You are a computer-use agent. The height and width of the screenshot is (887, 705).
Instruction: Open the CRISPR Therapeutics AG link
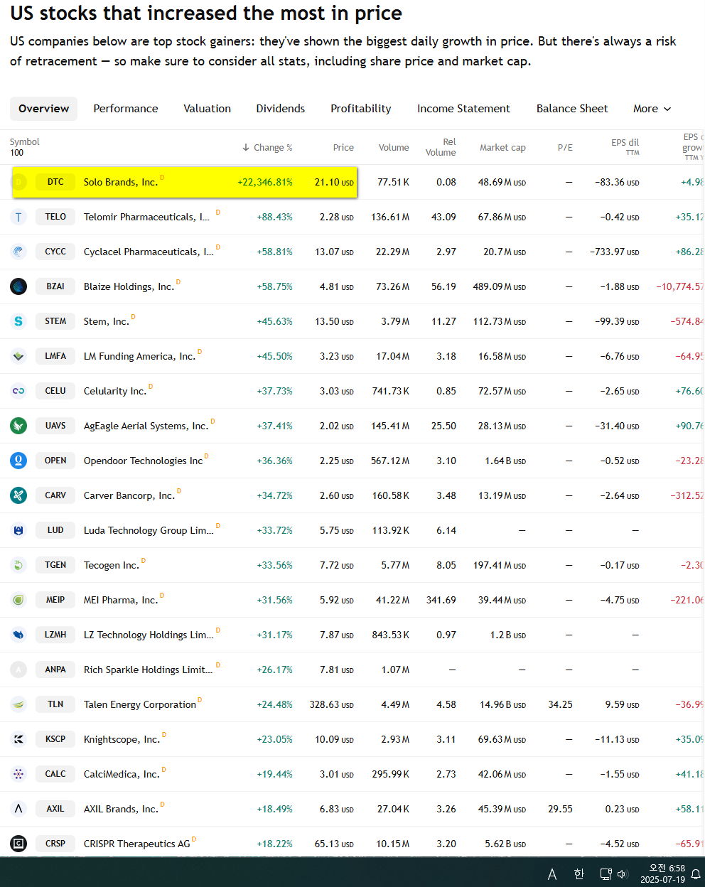click(136, 844)
